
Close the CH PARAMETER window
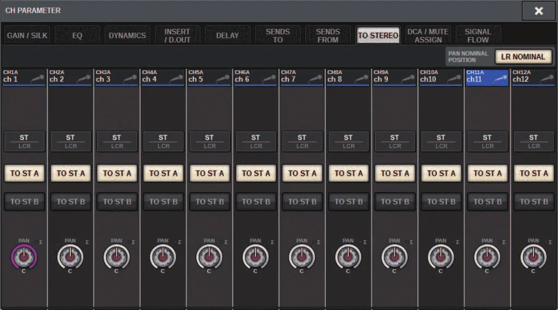point(538,11)
